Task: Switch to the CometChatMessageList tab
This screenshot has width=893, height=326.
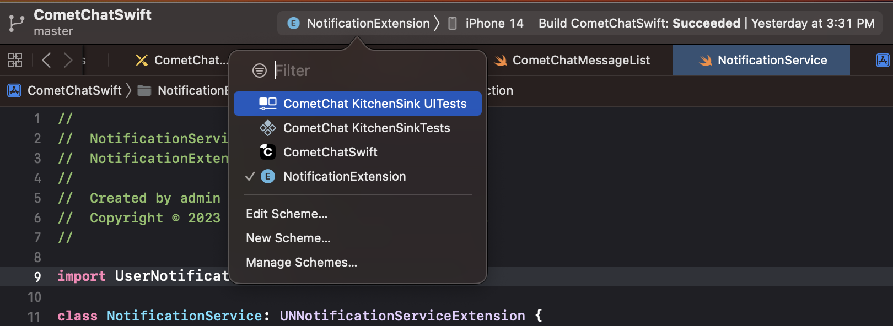Action: click(x=573, y=60)
